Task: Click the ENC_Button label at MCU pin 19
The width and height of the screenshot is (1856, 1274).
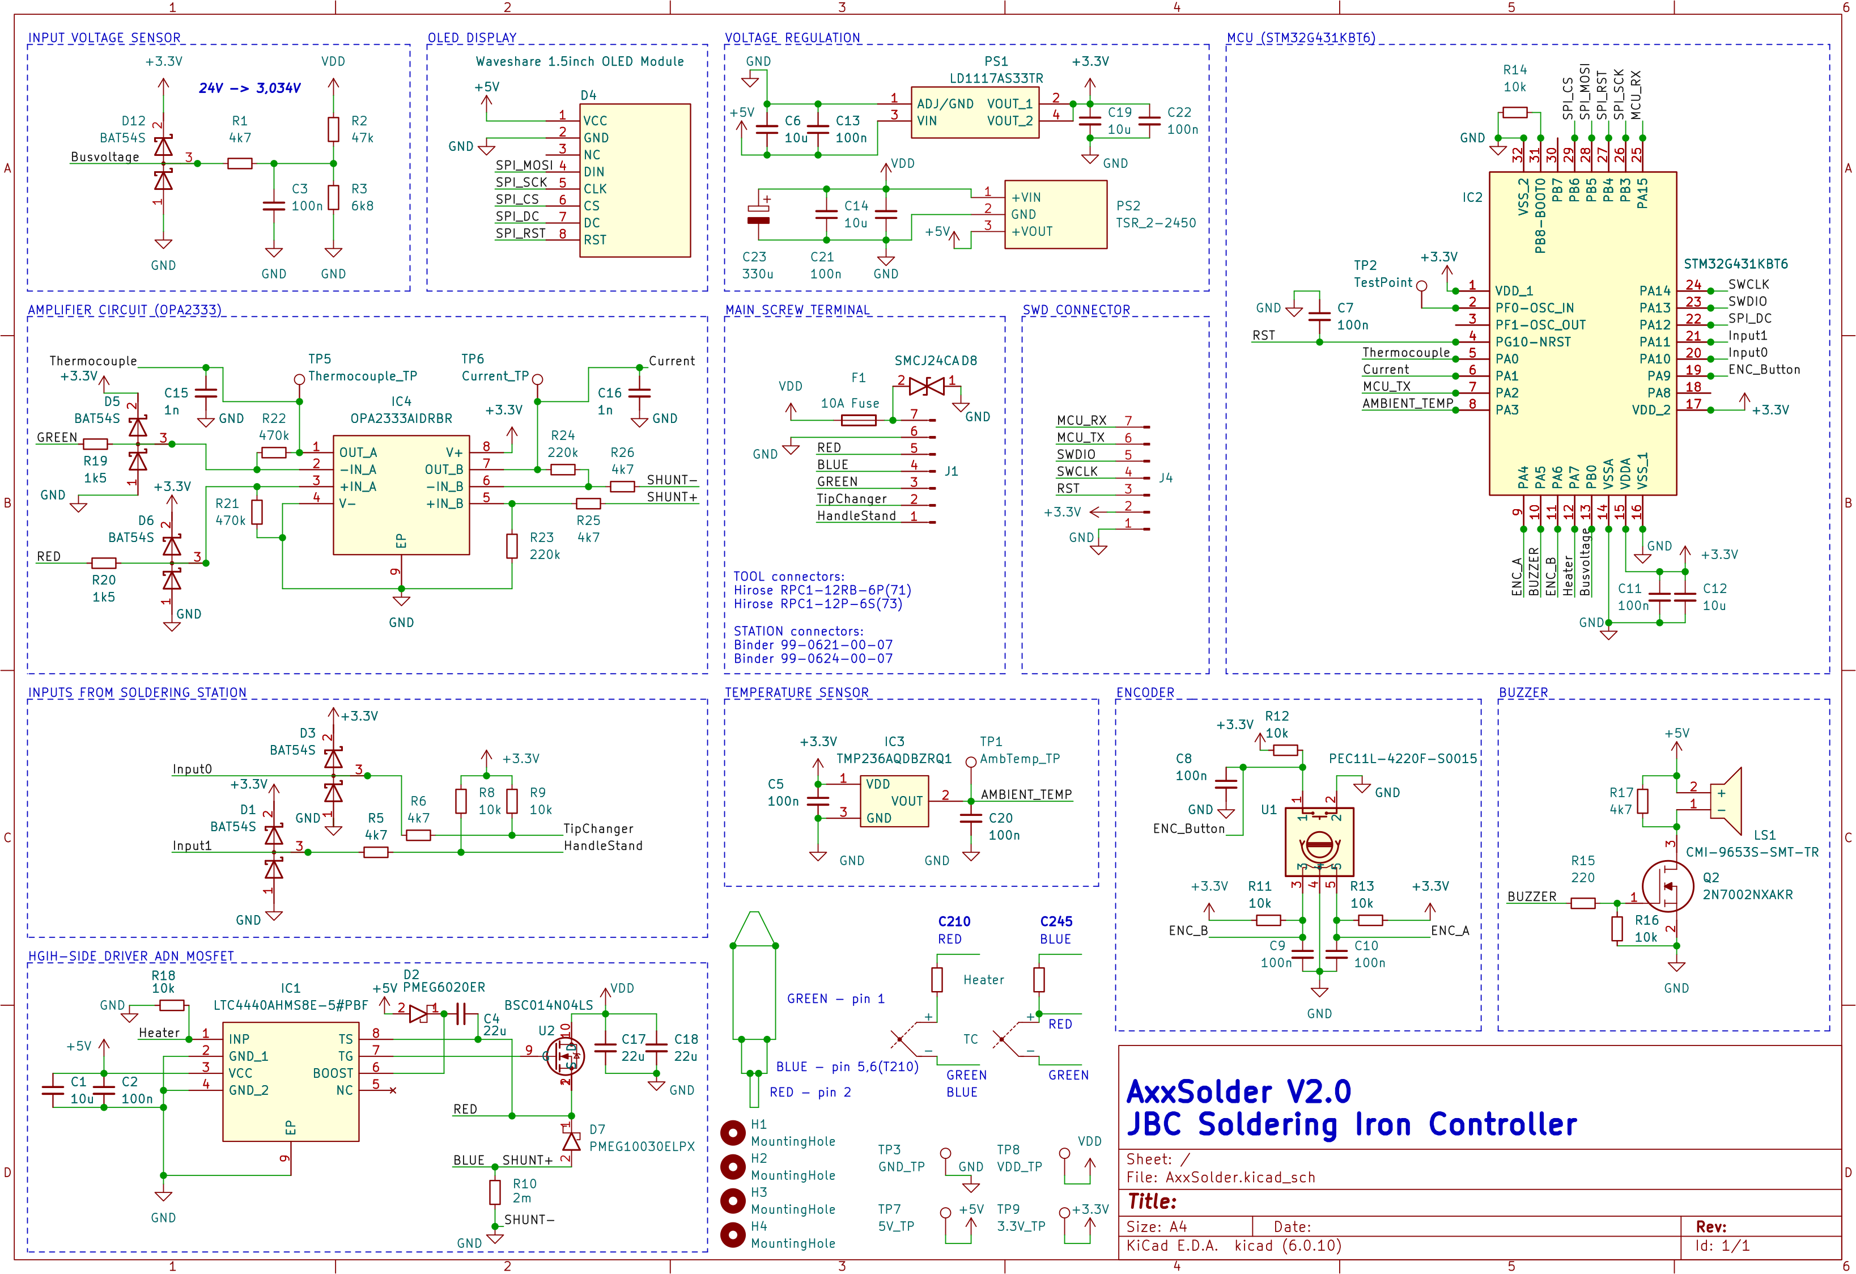Action: pos(1764,369)
